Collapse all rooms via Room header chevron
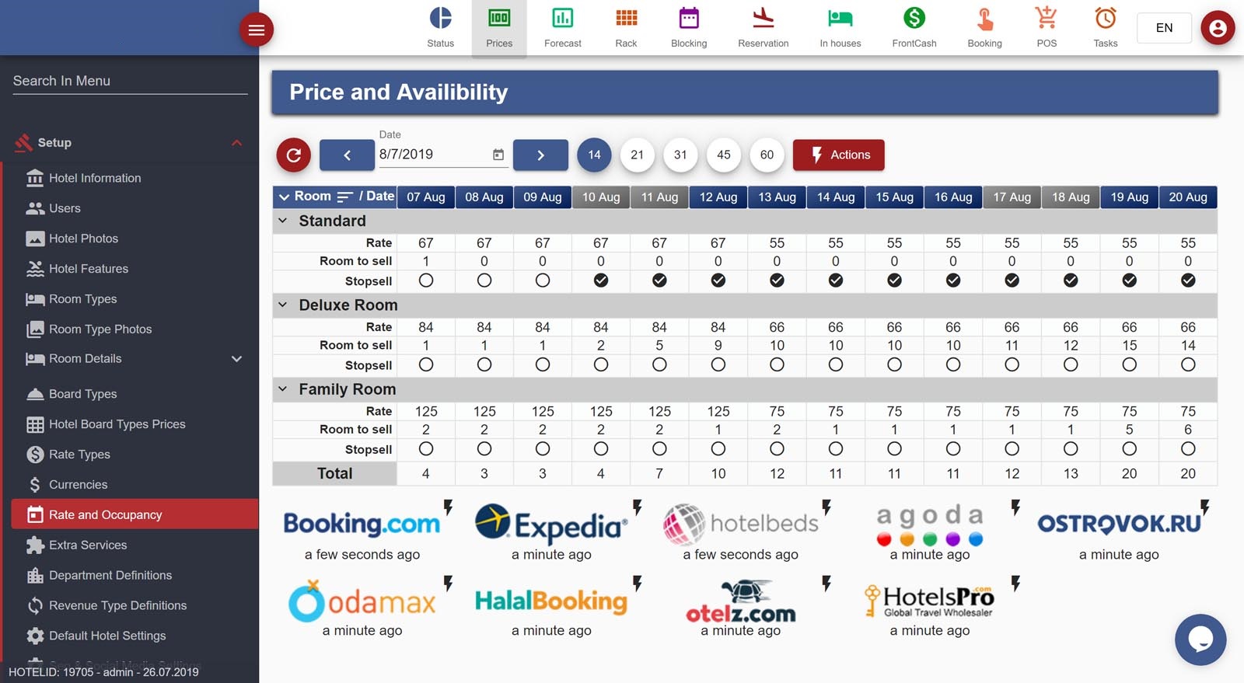 point(284,197)
